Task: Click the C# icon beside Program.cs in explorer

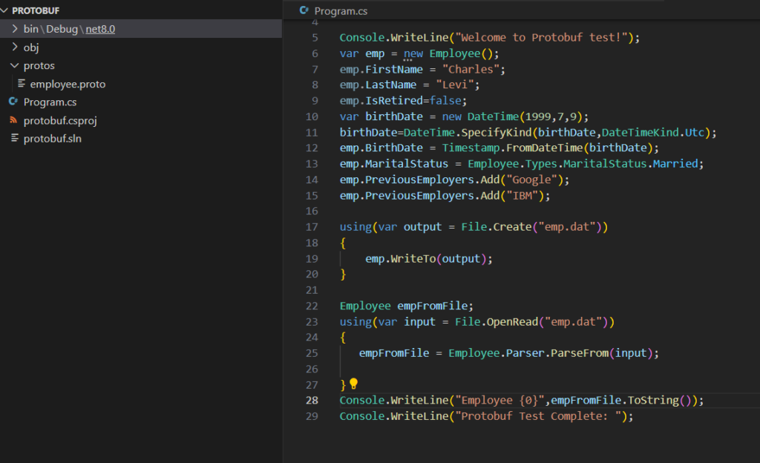Action: [x=13, y=102]
